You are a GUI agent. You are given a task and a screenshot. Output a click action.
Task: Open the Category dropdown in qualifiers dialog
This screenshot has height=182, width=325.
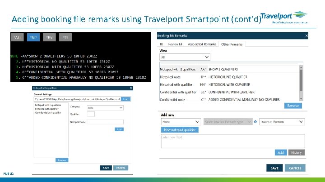[105, 108]
